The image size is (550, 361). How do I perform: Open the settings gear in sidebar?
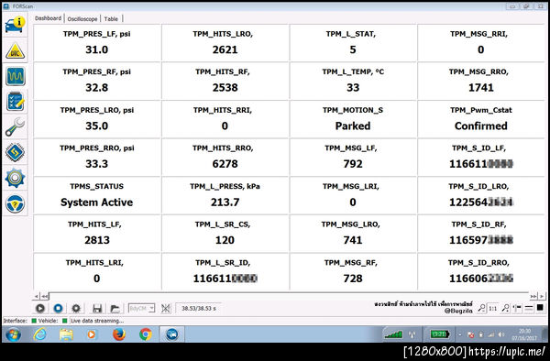15,178
